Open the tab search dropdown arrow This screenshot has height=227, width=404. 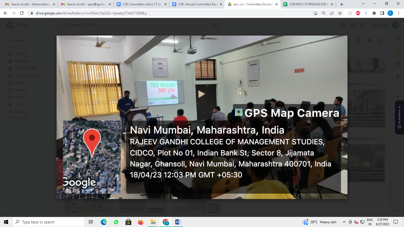pos(363,4)
